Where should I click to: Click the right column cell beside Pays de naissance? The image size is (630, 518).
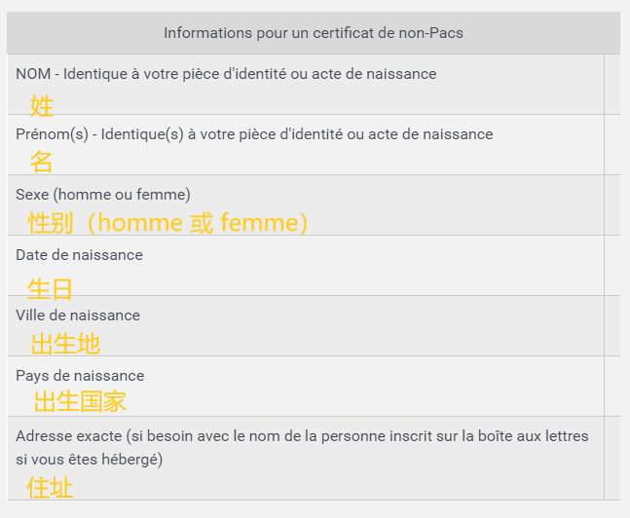coord(611,387)
